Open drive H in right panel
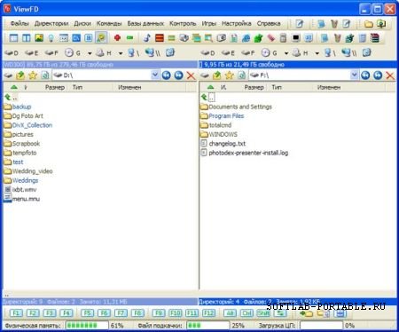This screenshot has height=332, width=399. [301, 53]
